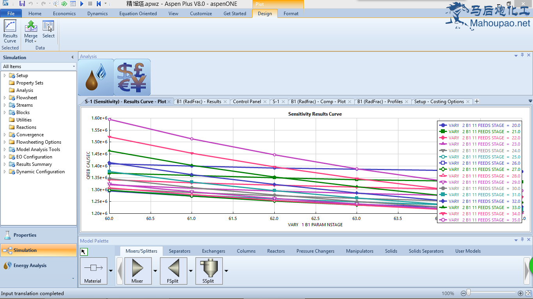
Task: Open the Material stream type dropdown arrow
Action: tap(111, 271)
